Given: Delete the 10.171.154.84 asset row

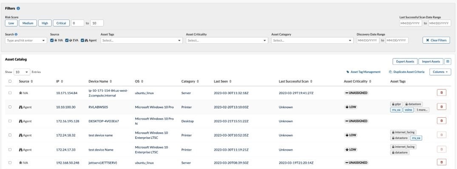Looking at the screenshot, I should 441,93.
